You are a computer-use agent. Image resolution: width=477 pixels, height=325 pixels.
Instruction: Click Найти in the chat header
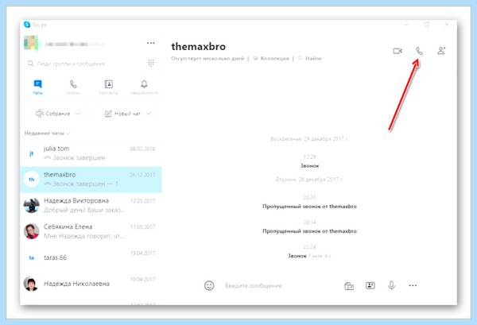[x=310, y=58]
